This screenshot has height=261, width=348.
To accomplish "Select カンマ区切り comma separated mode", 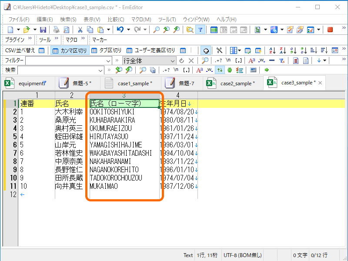I will click(70, 50).
